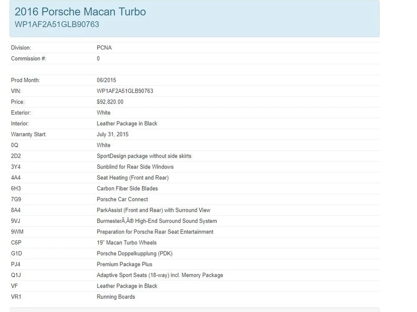417x312 pixels.
Task: Click Porsche Doppelkupplung (PDK) entry
Action: tap(134, 253)
